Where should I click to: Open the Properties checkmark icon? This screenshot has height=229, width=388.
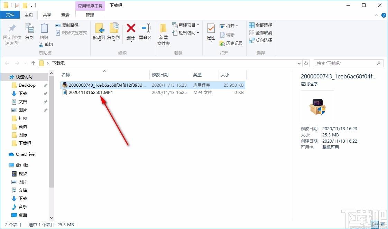[x=211, y=28]
